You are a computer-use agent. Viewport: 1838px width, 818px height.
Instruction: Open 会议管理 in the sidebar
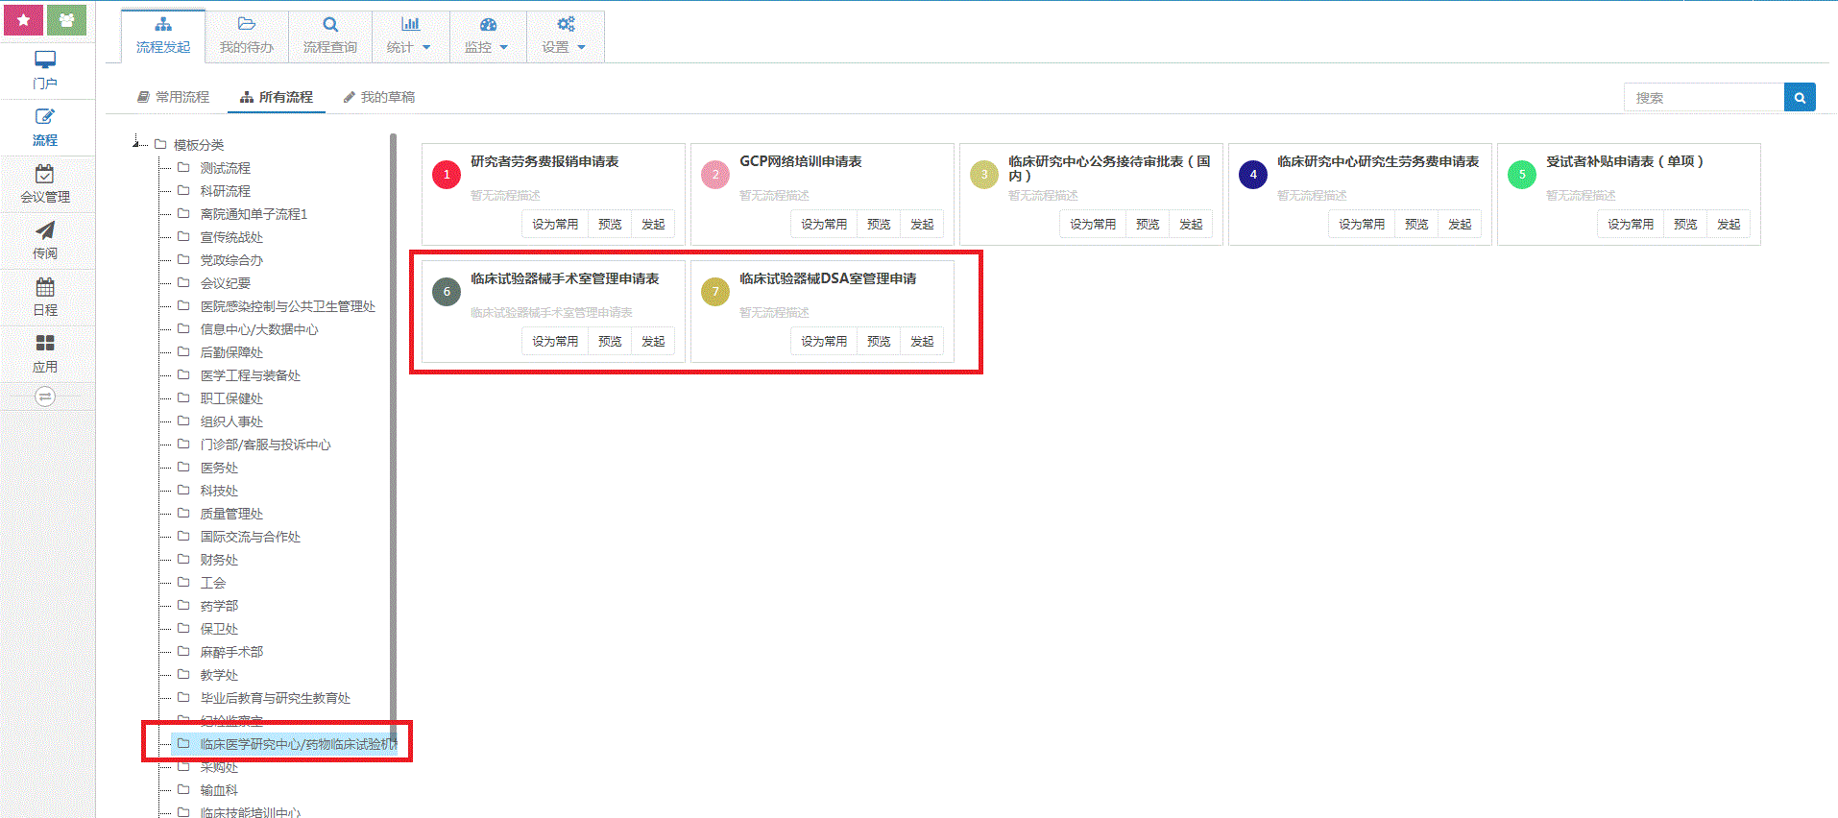click(x=45, y=183)
